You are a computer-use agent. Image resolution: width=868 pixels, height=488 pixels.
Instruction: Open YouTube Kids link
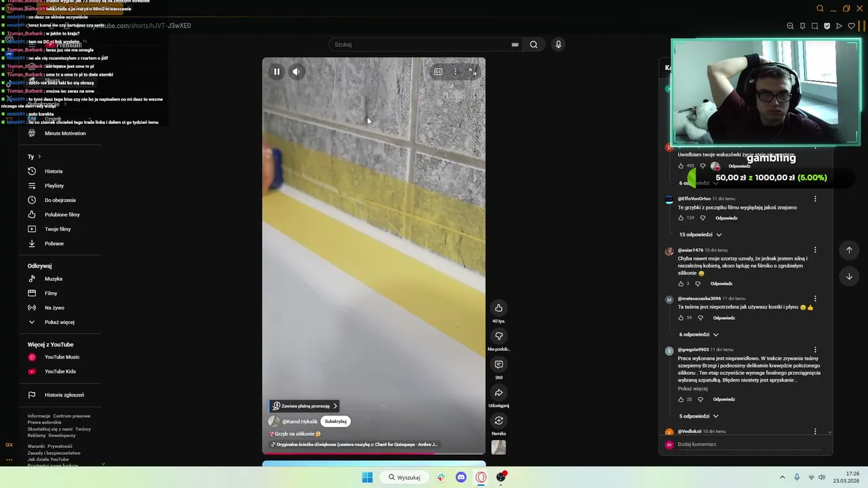(x=60, y=371)
